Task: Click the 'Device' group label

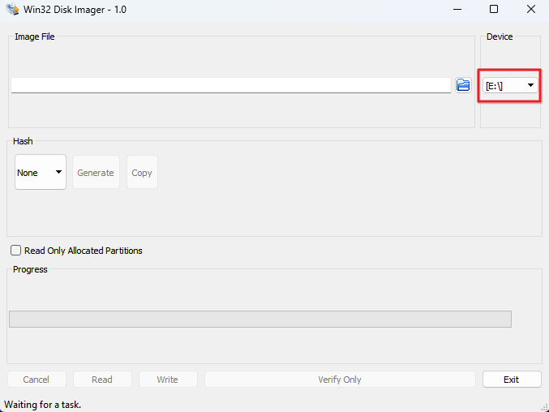Action: (500, 36)
